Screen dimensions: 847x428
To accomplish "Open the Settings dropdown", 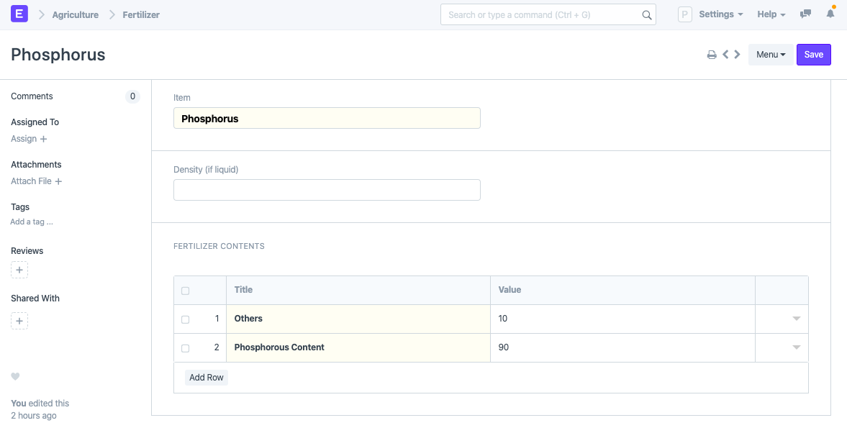I will click(721, 14).
